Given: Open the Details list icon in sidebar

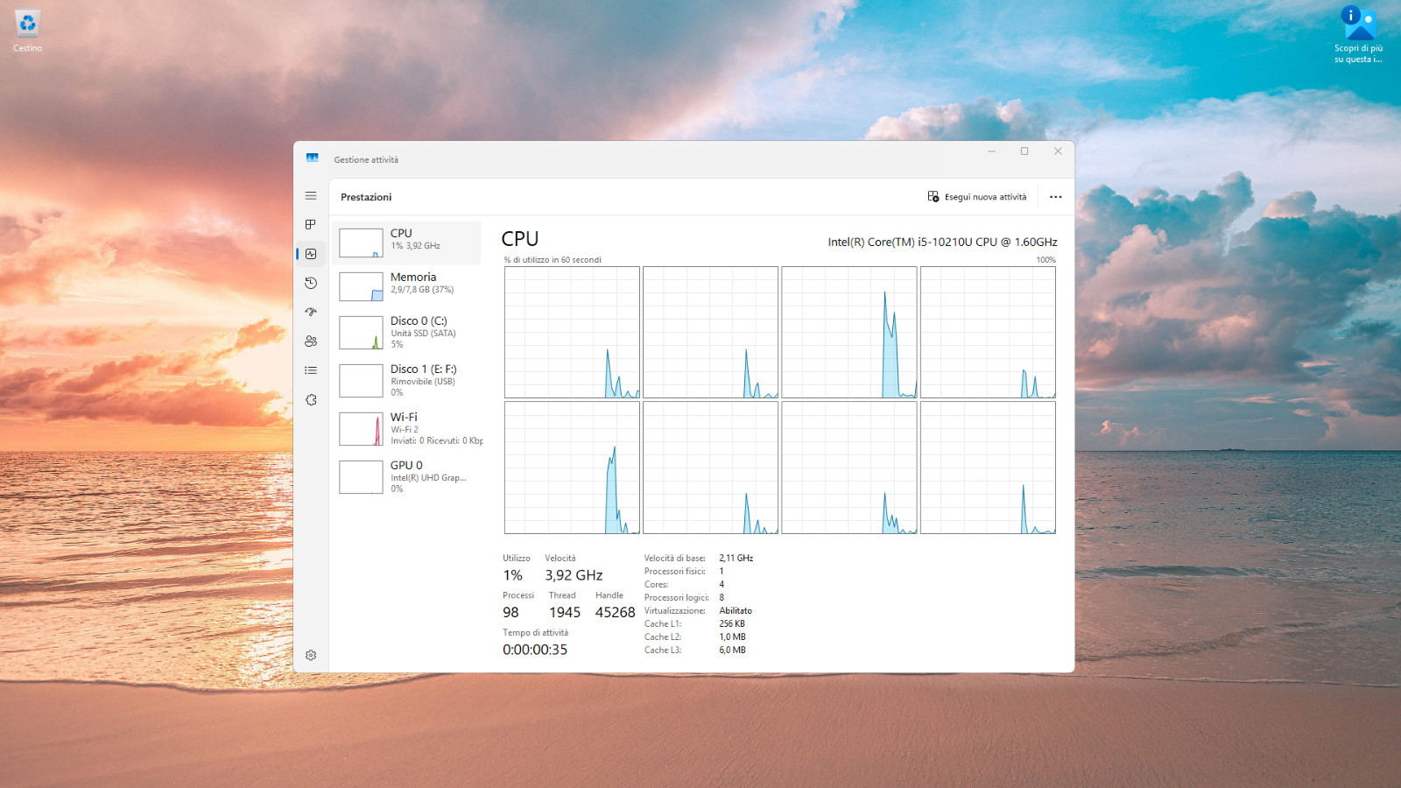Looking at the screenshot, I should (x=311, y=370).
